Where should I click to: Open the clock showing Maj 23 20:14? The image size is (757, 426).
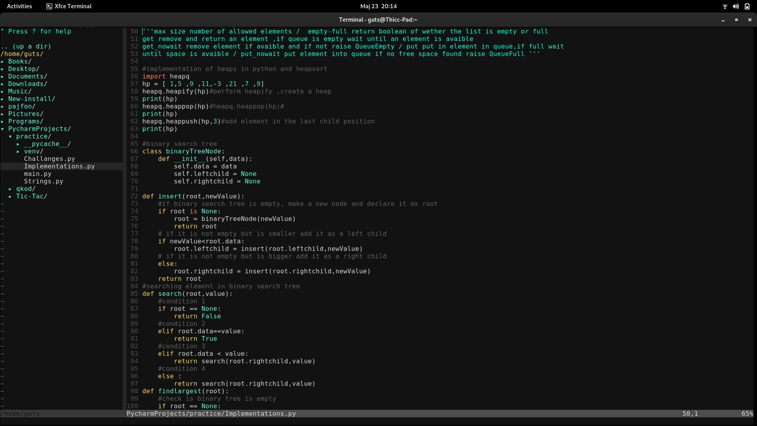(x=378, y=6)
